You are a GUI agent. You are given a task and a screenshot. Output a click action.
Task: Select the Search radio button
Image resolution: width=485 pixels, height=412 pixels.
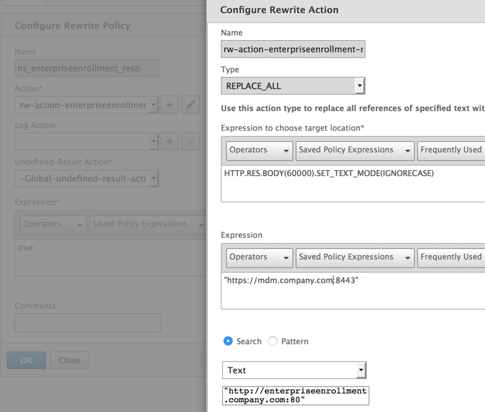[228, 341]
